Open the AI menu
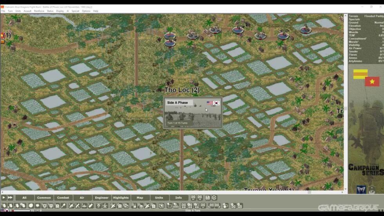The image size is (384, 216). [x=68, y=11]
